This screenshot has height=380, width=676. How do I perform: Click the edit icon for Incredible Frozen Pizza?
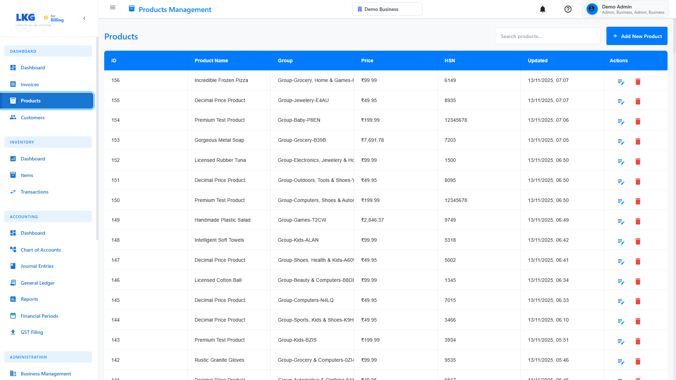(621, 82)
